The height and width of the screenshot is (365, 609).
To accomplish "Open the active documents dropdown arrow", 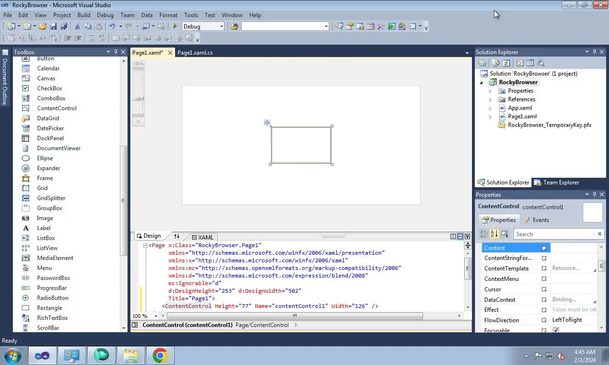I will [x=467, y=53].
